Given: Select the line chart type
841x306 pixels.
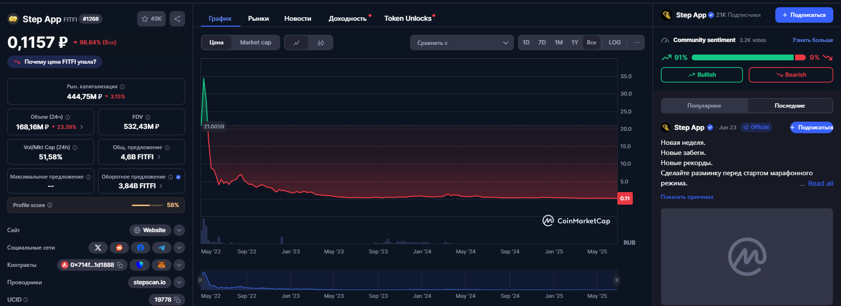Looking at the screenshot, I should tap(297, 43).
